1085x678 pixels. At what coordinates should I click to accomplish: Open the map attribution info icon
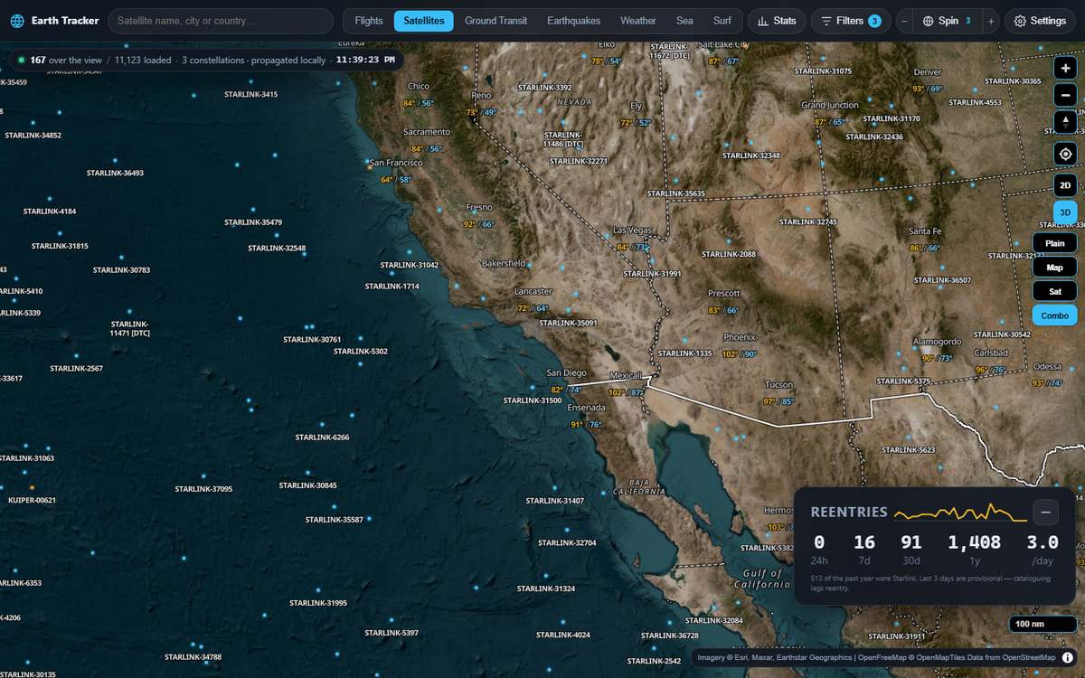point(1067,658)
